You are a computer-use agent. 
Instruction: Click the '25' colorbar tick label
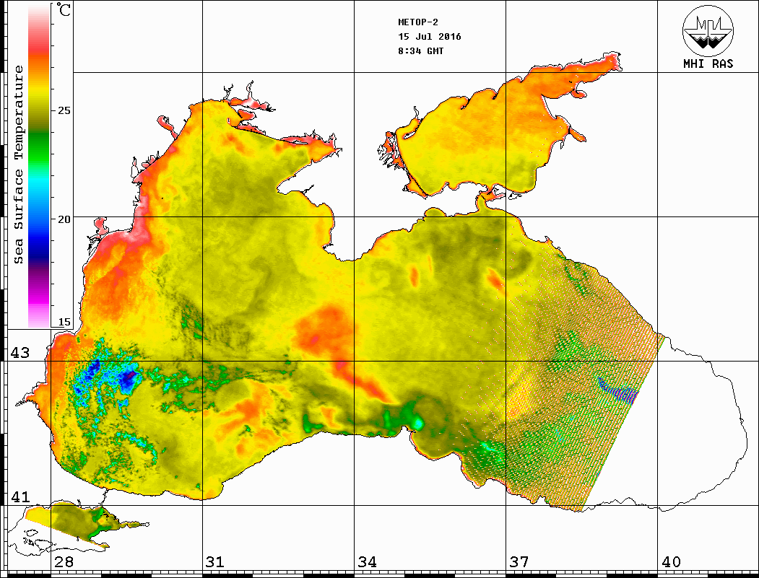(x=64, y=110)
